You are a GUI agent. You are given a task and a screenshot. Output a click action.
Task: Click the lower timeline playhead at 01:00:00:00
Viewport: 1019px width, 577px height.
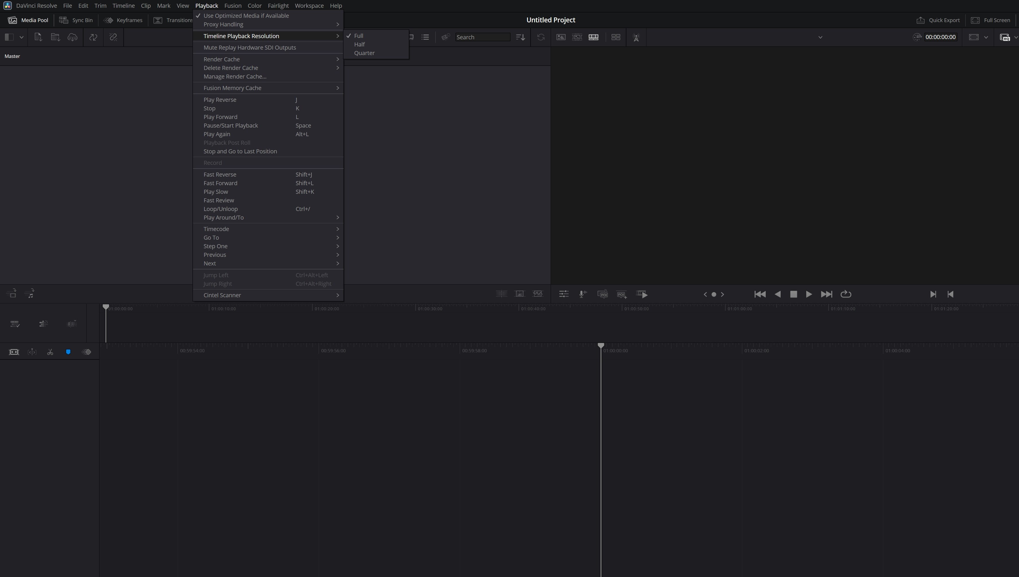(601, 346)
